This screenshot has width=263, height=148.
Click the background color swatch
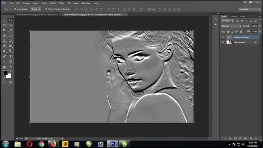(x=9, y=76)
